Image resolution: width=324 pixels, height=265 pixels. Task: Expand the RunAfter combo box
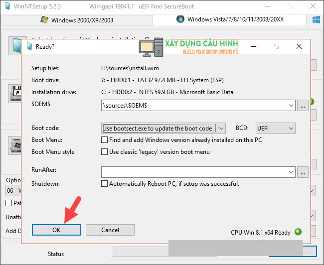pyautogui.click(x=291, y=172)
